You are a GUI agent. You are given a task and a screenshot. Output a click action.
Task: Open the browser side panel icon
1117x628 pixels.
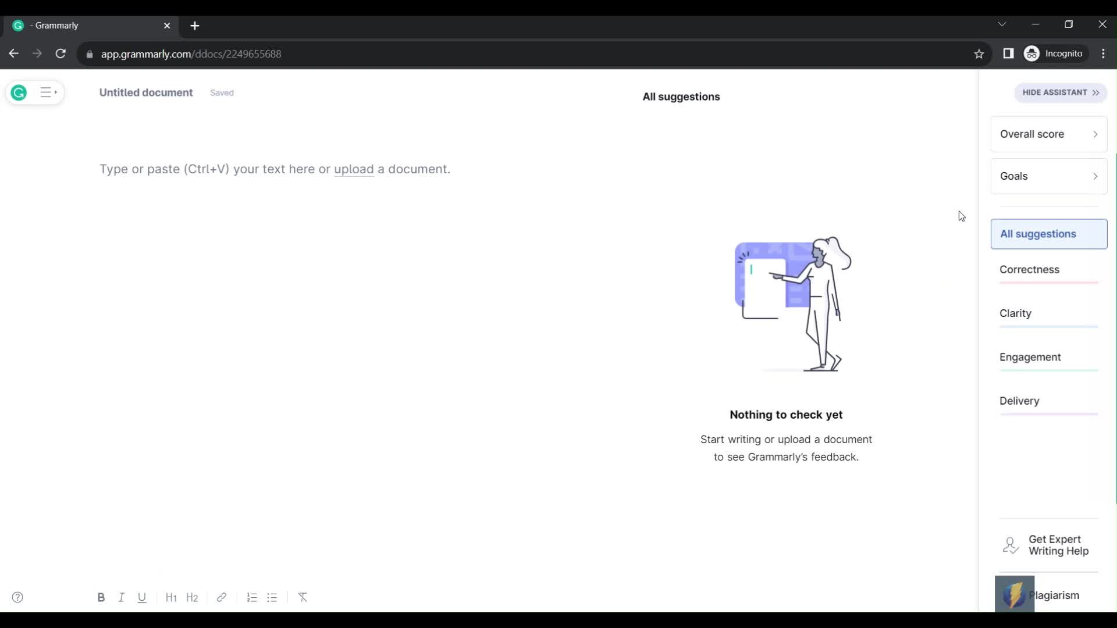[1008, 53]
